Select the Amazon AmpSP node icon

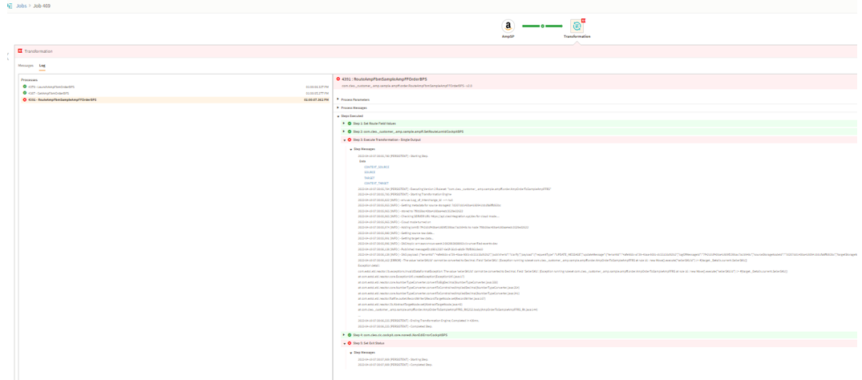point(508,26)
